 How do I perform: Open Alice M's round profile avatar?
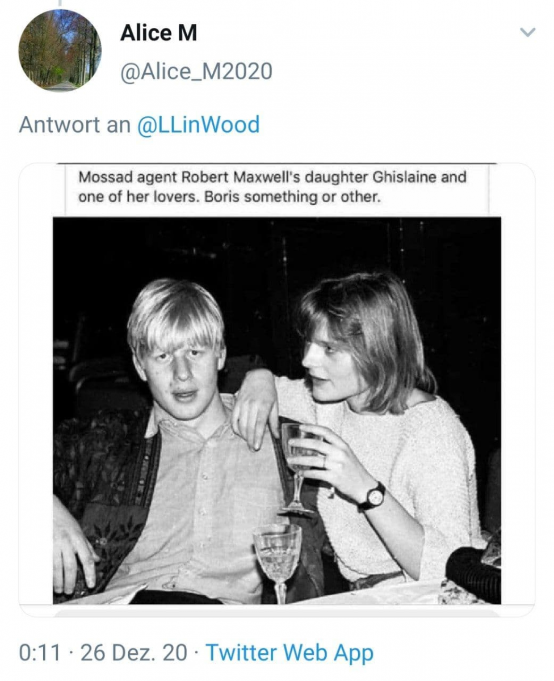click(60, 50)
